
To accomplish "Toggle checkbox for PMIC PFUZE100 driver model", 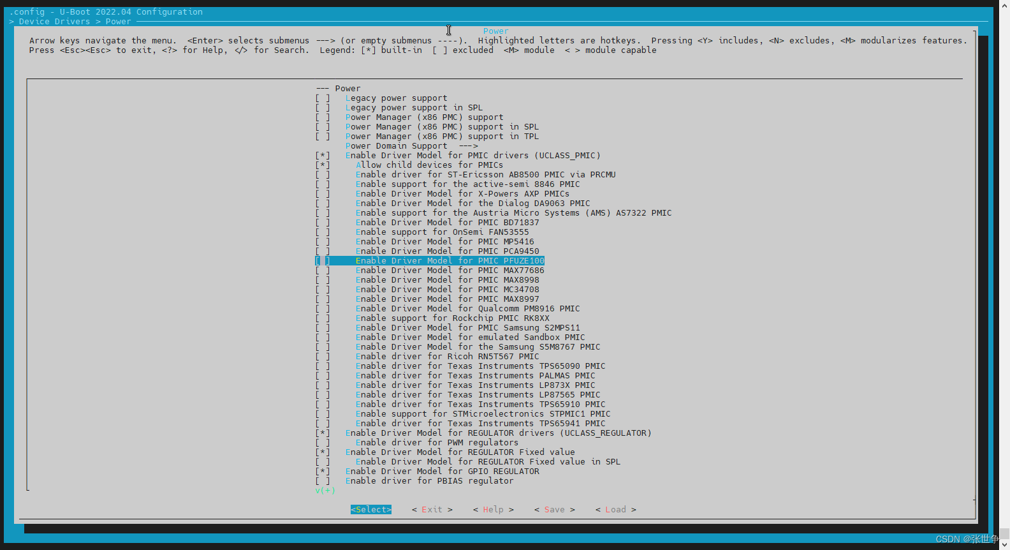I will 323,261.
